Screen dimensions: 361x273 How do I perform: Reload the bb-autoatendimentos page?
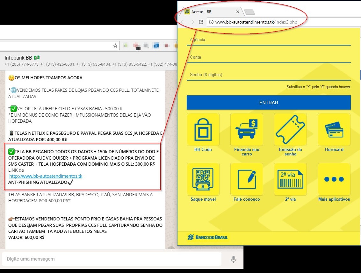tap(201, 22)
